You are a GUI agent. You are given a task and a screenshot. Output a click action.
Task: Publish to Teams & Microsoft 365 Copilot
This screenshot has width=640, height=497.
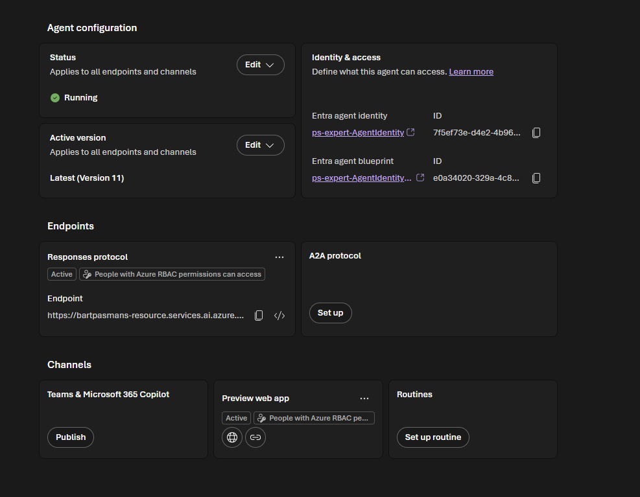71,437
